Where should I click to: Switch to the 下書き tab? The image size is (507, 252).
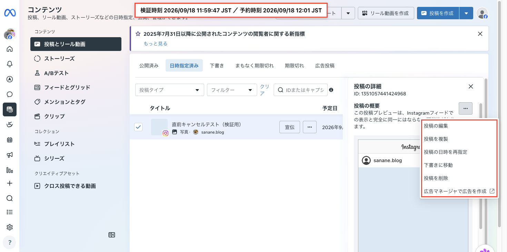217,65
